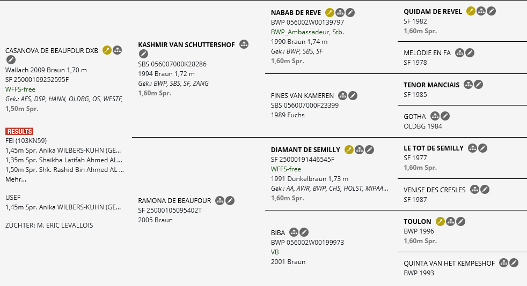Click the yellow stallion icon beside NABAB DE REVE
This screenshot has width=527, height=286.
click(x=330, y=13)
